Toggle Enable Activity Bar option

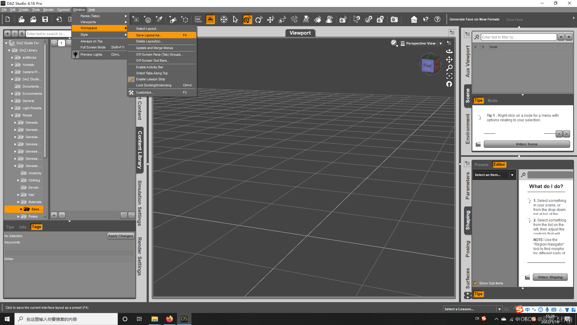[162, 67]
